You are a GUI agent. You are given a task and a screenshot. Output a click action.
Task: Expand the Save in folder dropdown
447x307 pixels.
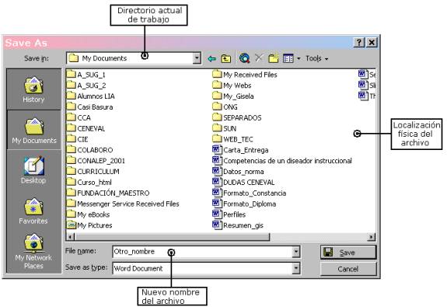coord(197,58)
